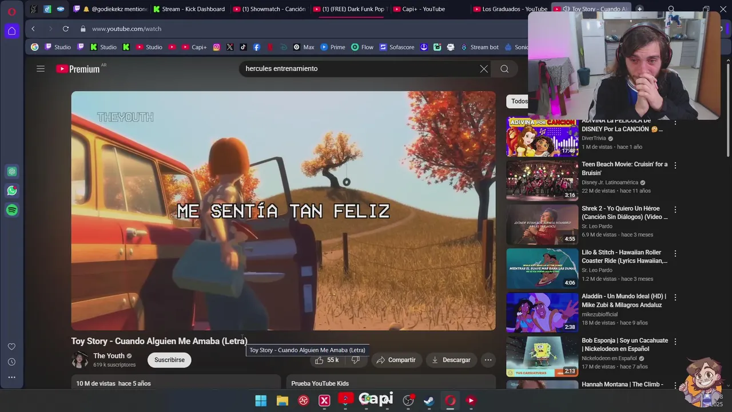Open the sidebar history clock icon
732x412 pixels.
[x=11, y=362]
